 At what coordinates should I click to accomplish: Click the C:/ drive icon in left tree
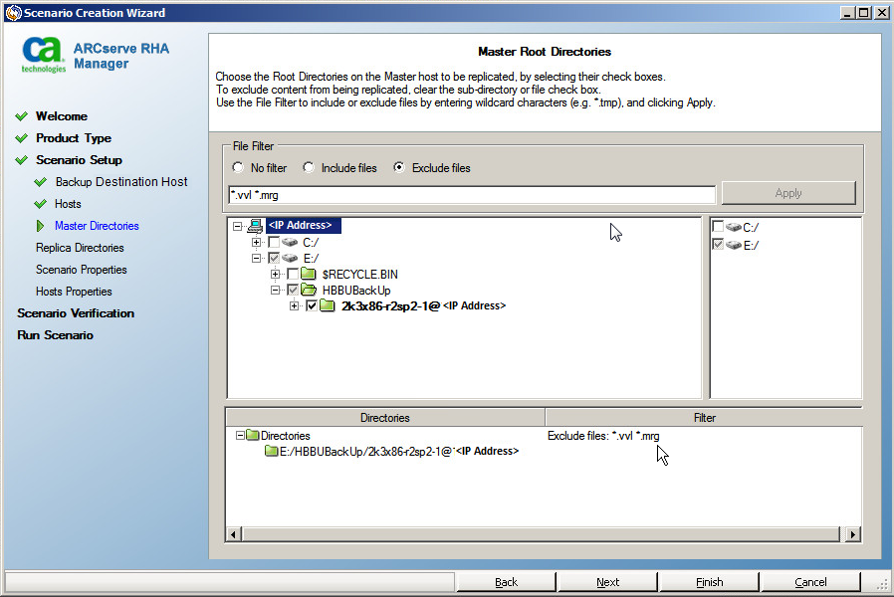[290, 243]
